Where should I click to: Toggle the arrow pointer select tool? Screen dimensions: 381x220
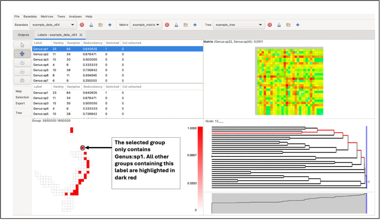click(x=22, y=45)
